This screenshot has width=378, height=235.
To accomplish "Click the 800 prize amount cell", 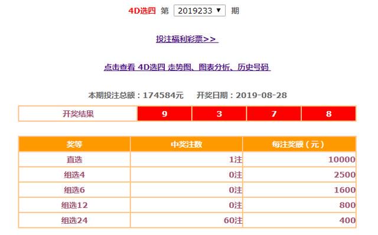I will pos(299,205).
